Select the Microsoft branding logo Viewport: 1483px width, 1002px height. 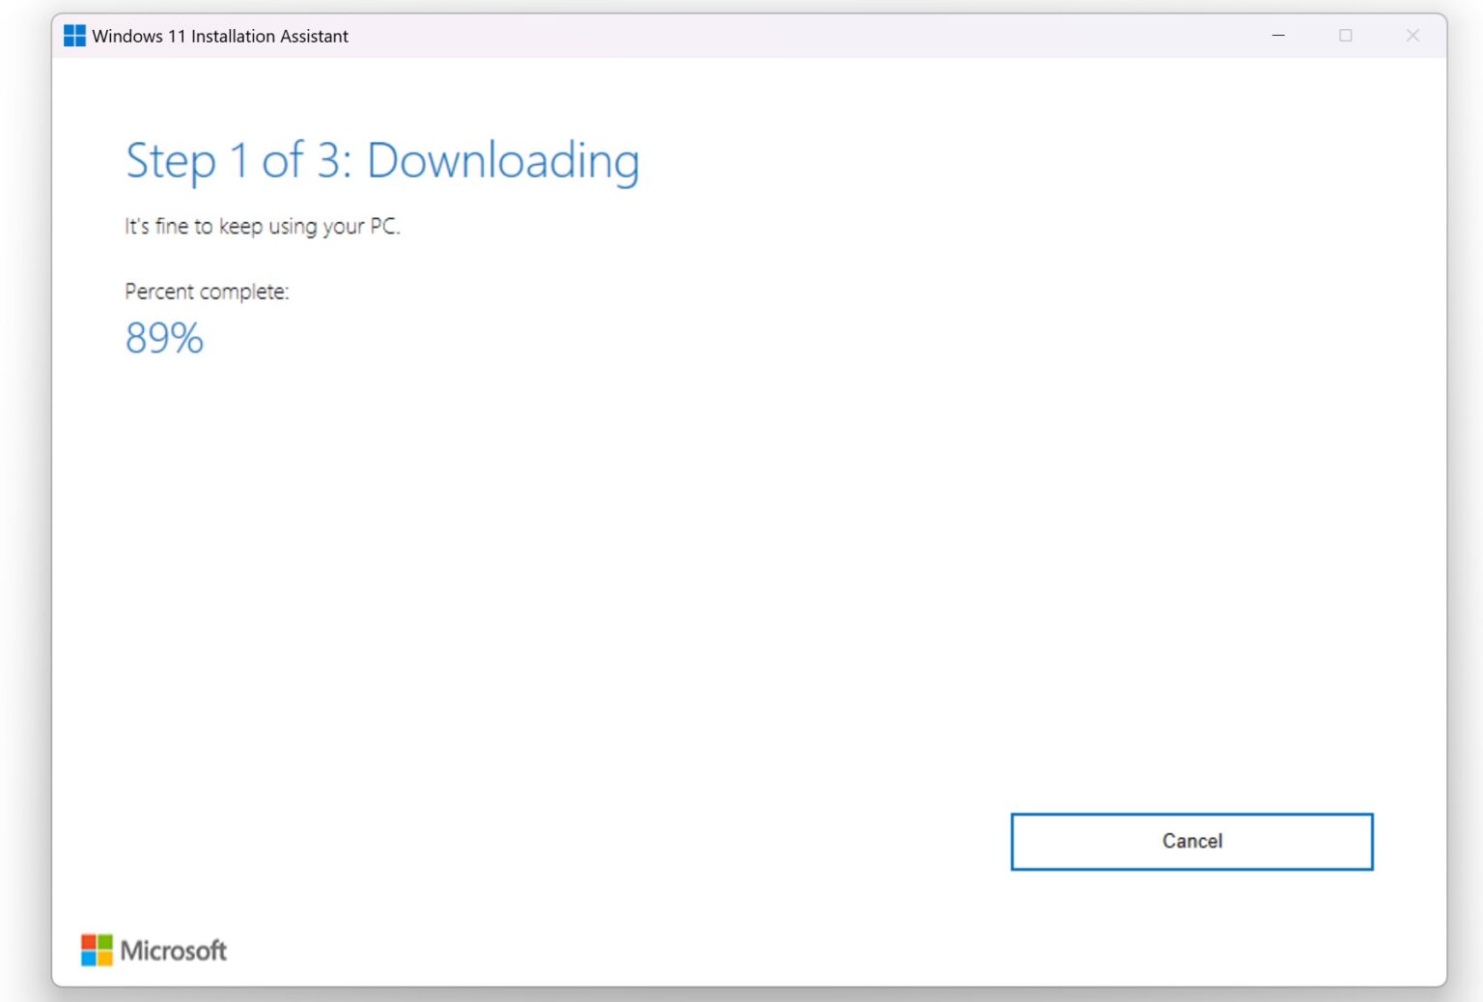tap(153, 949)
